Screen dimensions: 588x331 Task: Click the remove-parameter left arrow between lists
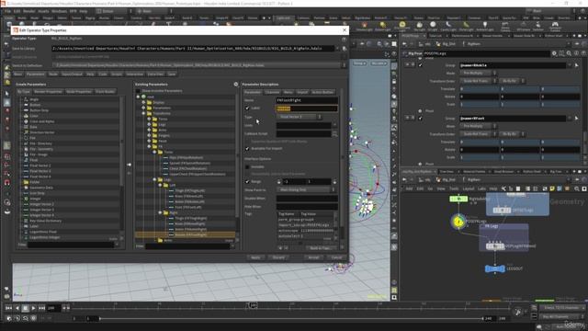129,173
